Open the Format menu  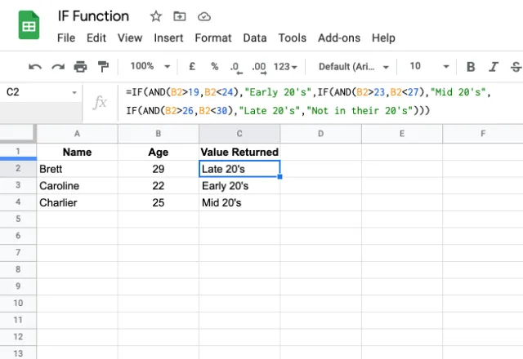point(213,38)
